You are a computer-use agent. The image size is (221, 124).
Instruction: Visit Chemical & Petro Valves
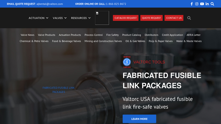34,41
